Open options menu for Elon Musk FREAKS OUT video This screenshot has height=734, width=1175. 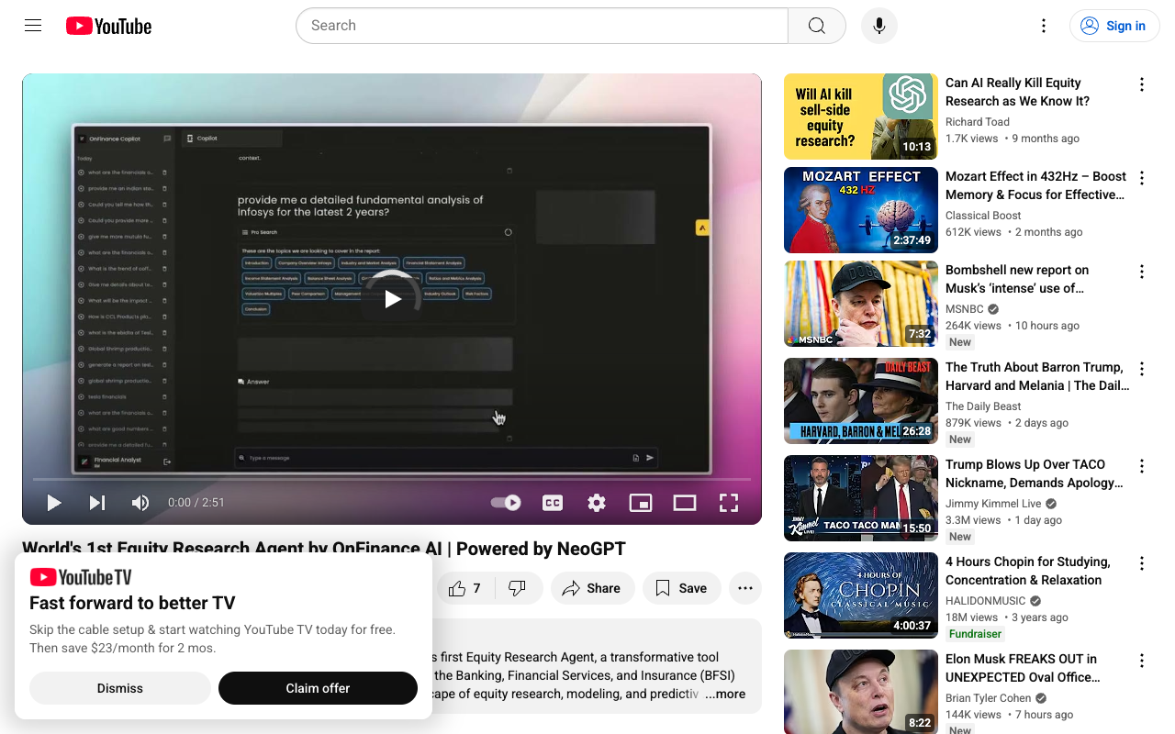point(1142,661)
